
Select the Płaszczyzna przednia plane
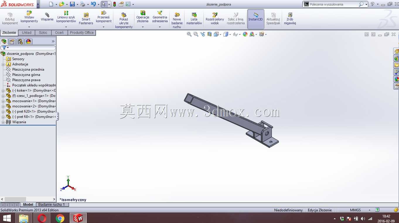pyautogui.click(x=28, y=69)
